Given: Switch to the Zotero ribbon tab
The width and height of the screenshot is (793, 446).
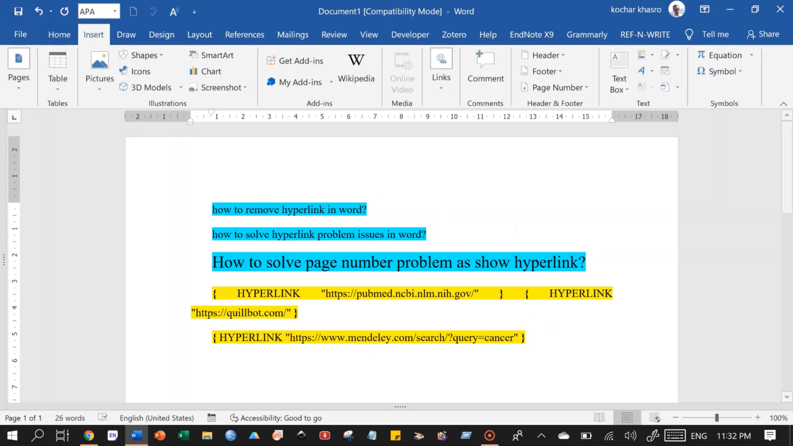Looking at the screenshot, I should coord(454,34).
